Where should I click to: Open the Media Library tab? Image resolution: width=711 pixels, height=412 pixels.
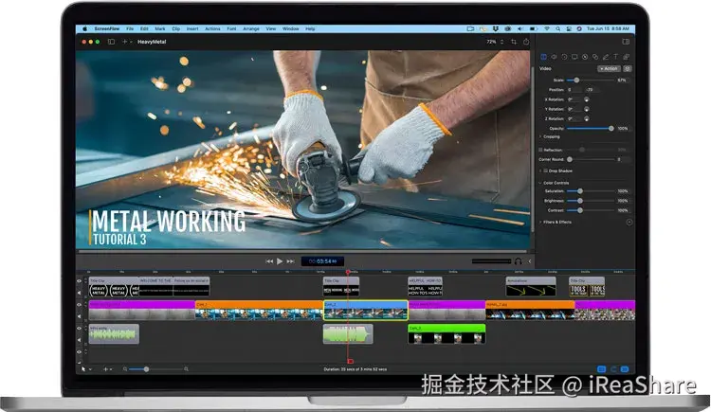pyautogui.click(x=627, y=57)
